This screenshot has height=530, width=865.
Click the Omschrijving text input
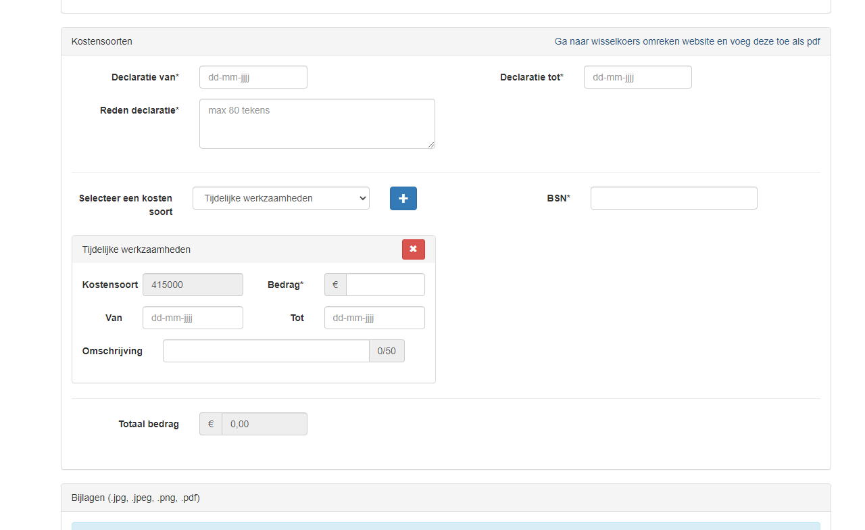coord(266,351)
